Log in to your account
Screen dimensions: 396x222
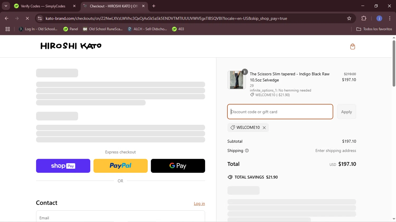coord(199,204)
